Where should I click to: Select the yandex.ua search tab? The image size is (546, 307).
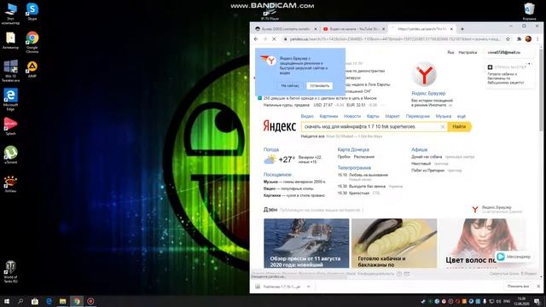421,29
